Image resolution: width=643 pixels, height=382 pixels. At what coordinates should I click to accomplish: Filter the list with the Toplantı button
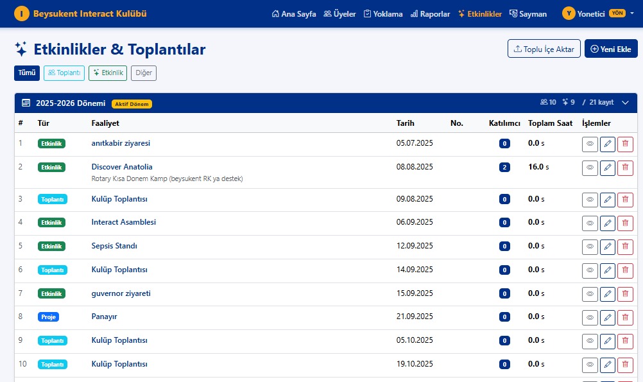click(64, 73)
